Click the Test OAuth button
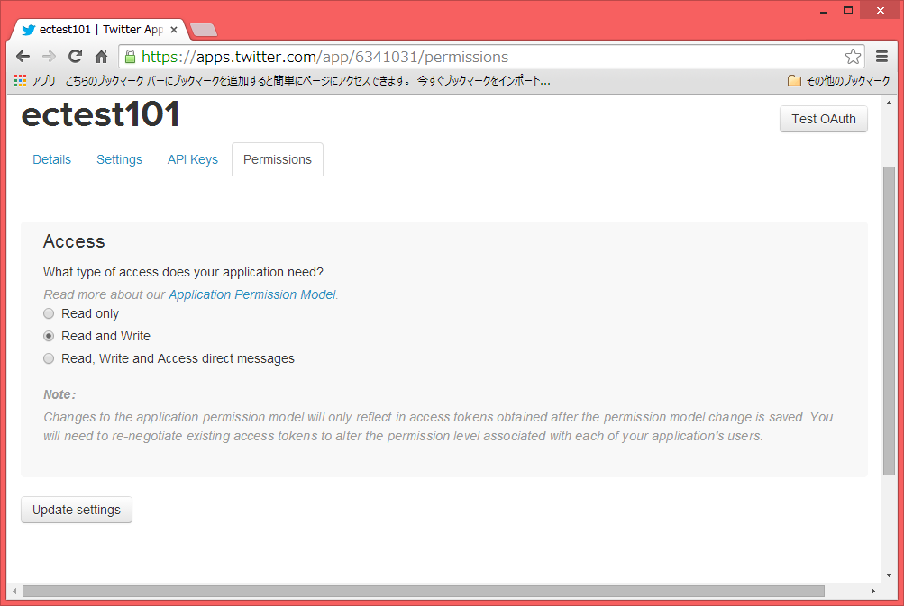 823,119
